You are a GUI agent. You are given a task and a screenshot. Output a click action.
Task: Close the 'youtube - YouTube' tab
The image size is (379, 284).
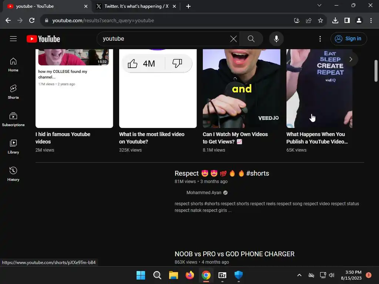86,6
